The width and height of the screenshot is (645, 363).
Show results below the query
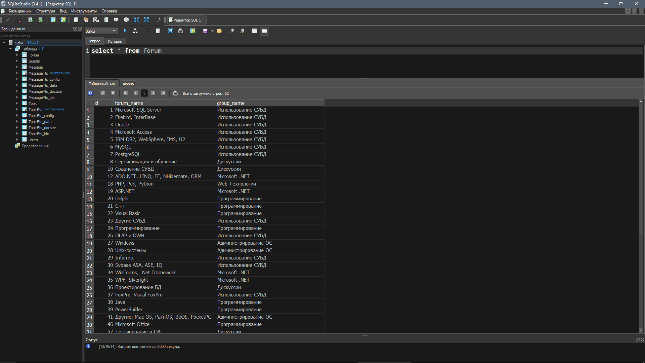[x=264, y=31]
